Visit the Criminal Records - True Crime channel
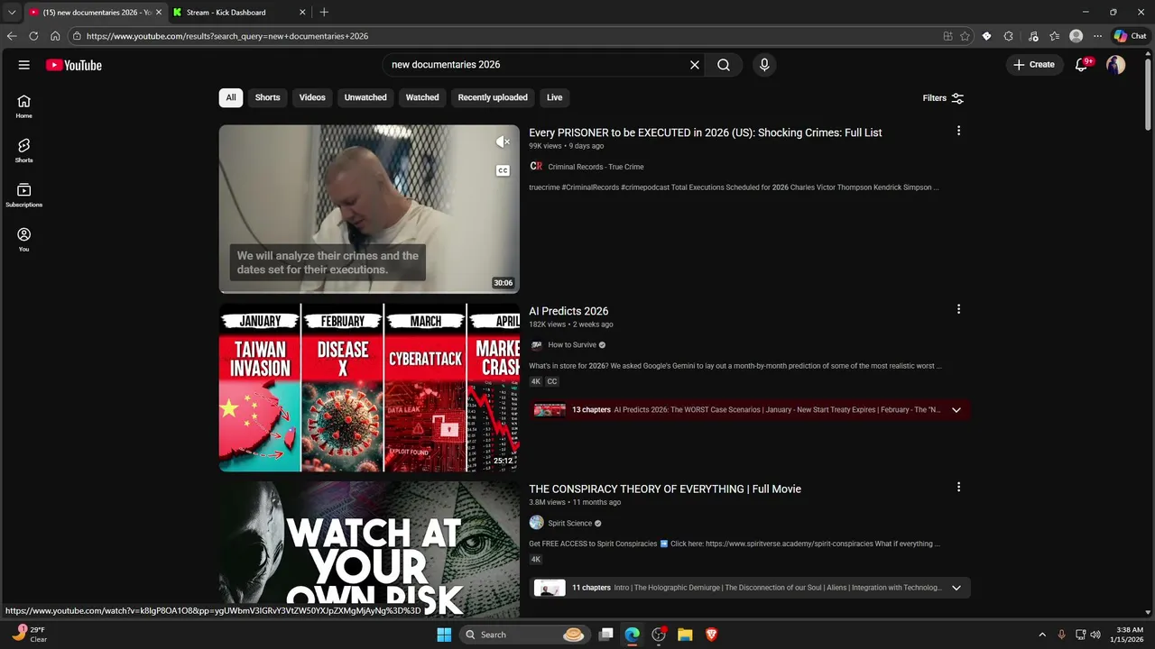 tap(596, 167)
